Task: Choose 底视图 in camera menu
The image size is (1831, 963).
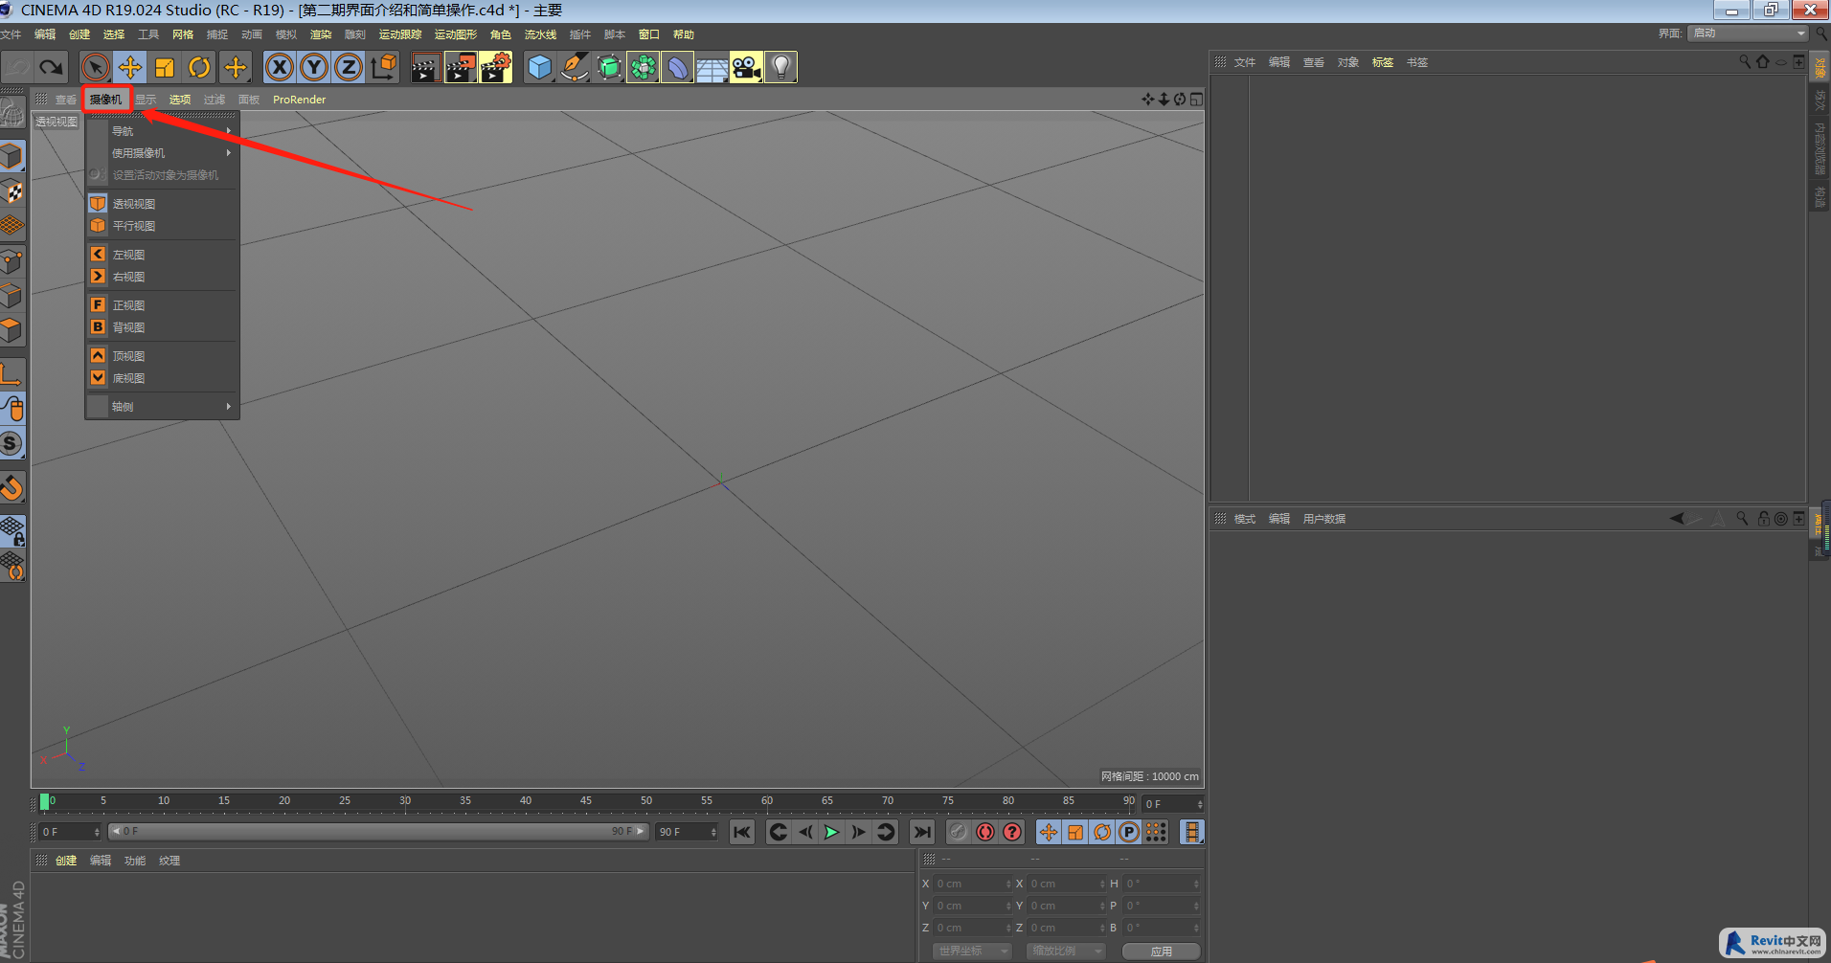Action: [162, 378]
